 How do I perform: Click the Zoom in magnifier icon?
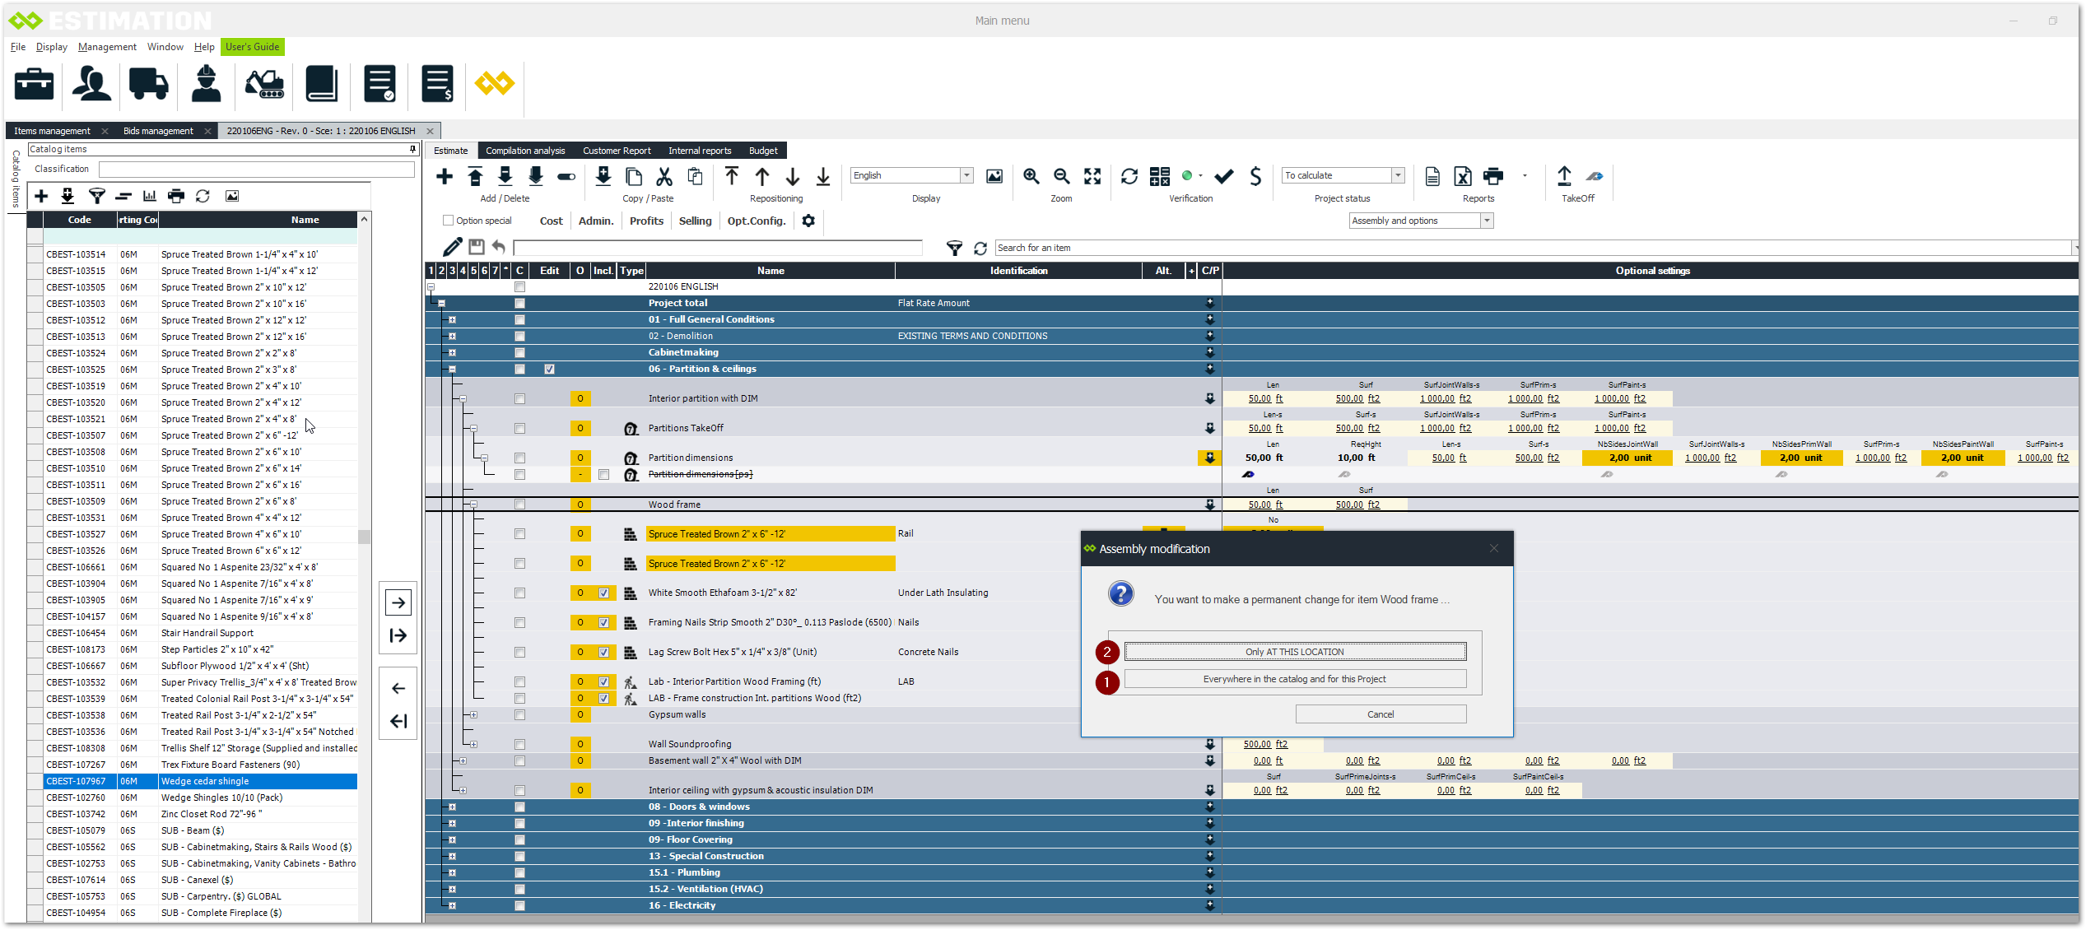coord(1031,176)
